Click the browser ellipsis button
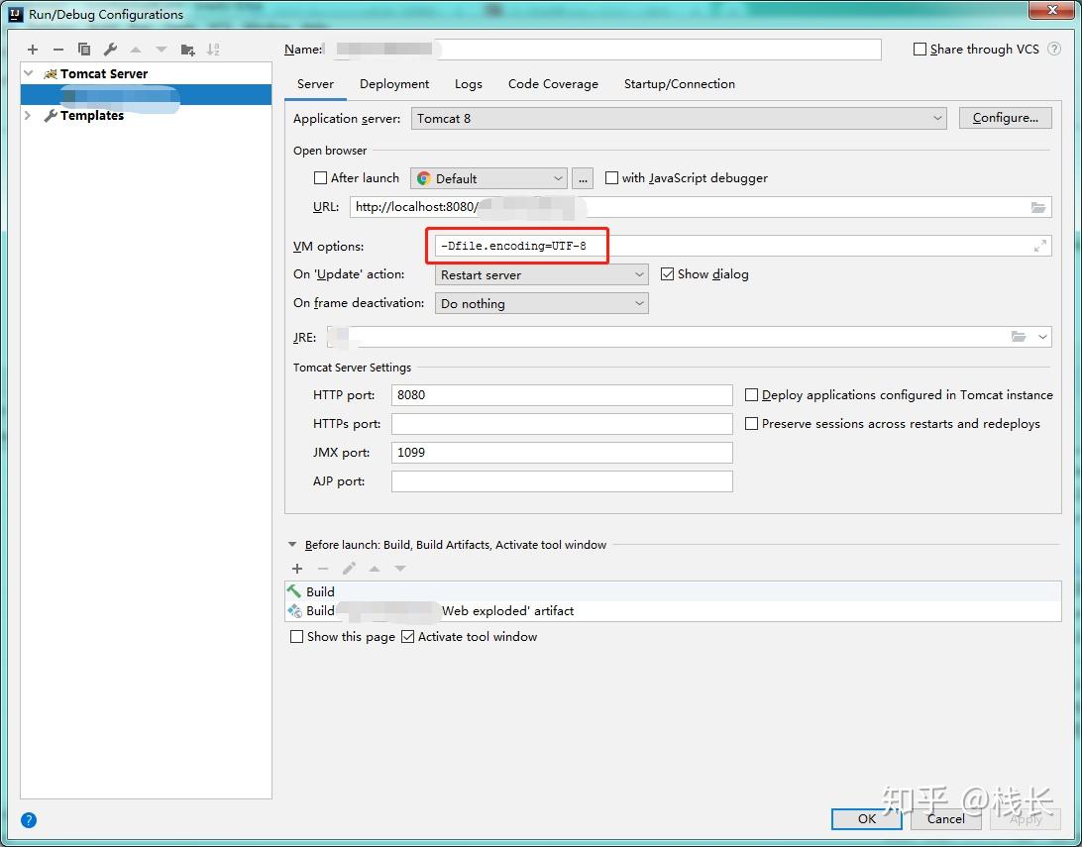 click(583, 178)
